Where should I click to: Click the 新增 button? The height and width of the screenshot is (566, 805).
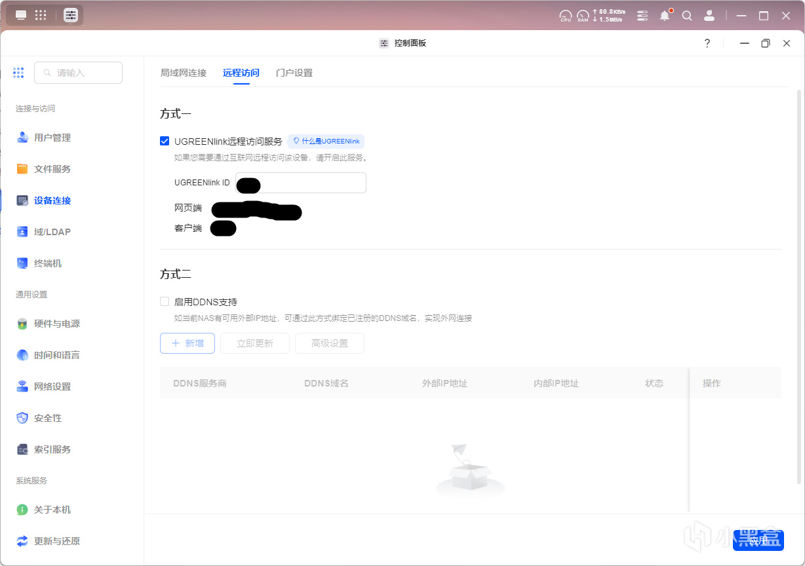187,343
